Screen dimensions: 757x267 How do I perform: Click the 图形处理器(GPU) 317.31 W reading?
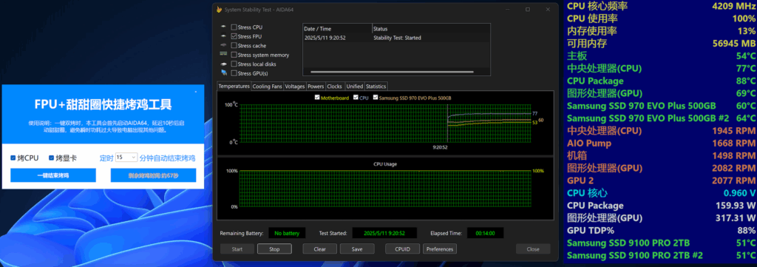662,218
